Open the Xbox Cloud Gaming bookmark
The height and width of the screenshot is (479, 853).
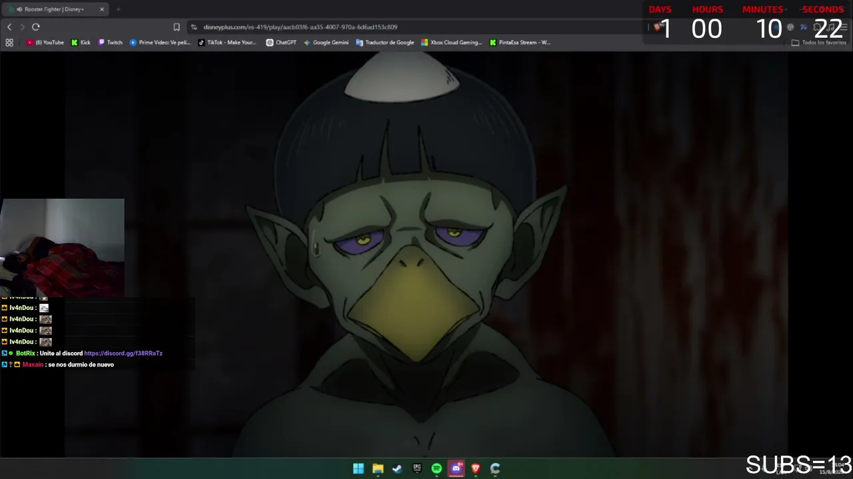tap(451, 43)
